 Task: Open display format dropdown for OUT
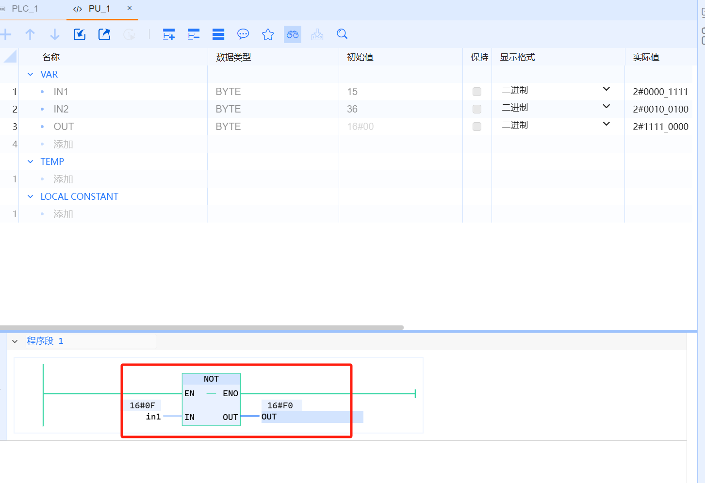tap(606, 124)
